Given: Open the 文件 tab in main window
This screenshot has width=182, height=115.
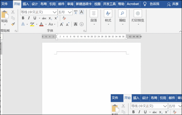Looking at the screenshot, I should (x=4, y=4).
